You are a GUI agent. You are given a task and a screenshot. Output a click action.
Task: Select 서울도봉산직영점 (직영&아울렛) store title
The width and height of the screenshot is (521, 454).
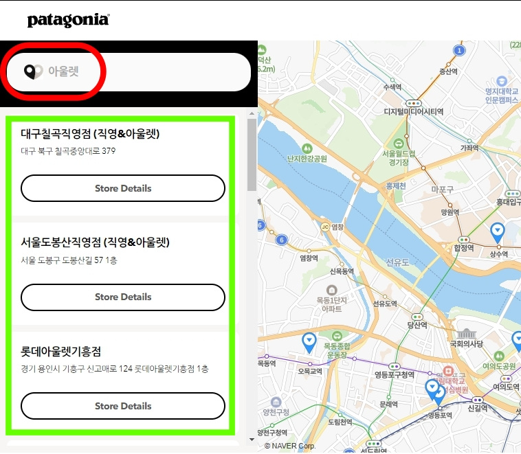[x=95, y=242]
